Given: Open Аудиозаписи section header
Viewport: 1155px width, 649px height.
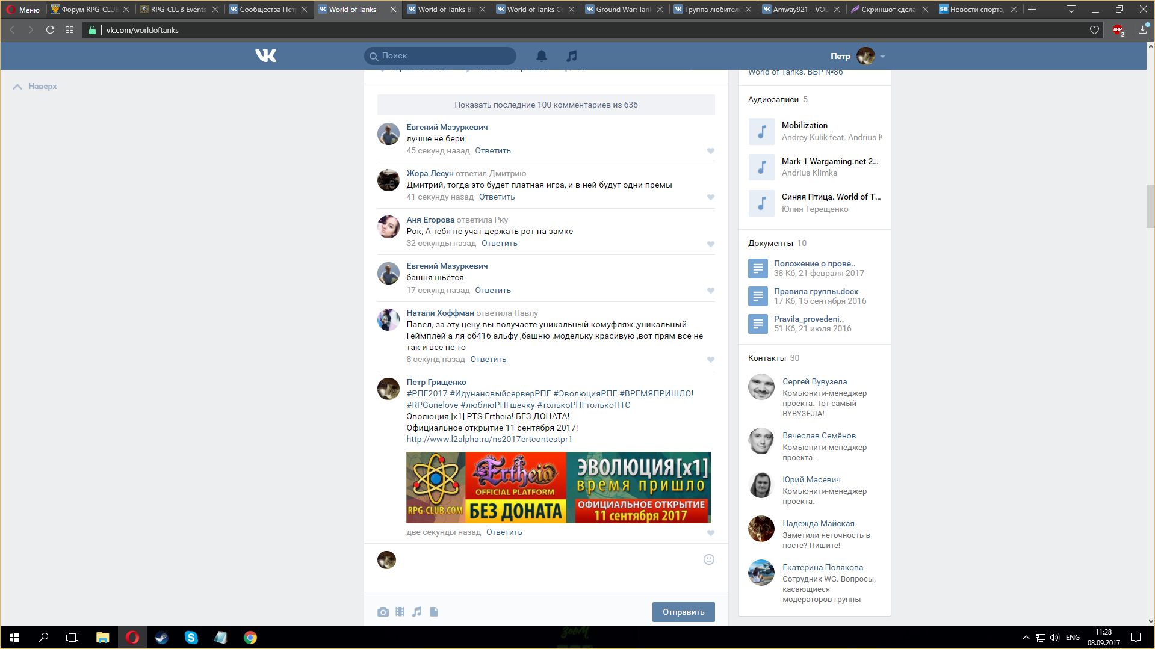Looking at the screenshot, I should 773,100.
